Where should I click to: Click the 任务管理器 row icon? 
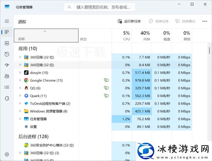coord(26,119)
